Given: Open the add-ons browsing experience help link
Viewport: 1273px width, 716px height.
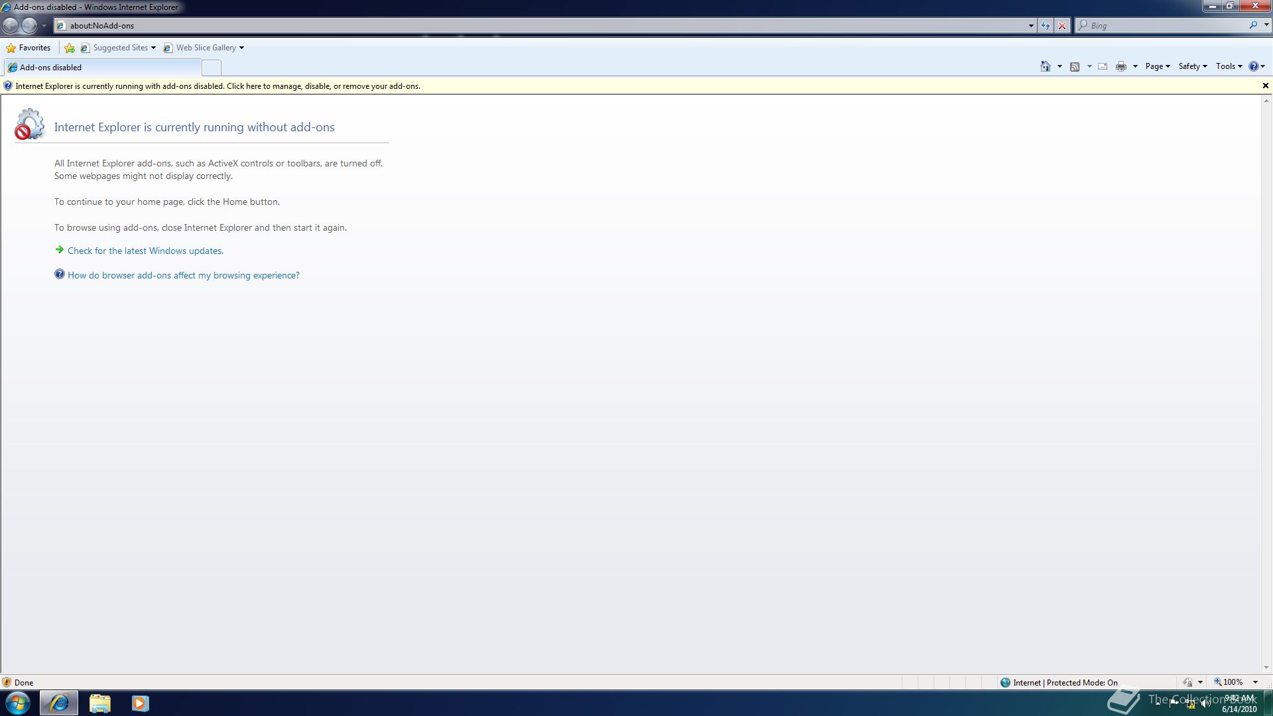Looking at the screenshot, I should [x=183, y=275].
